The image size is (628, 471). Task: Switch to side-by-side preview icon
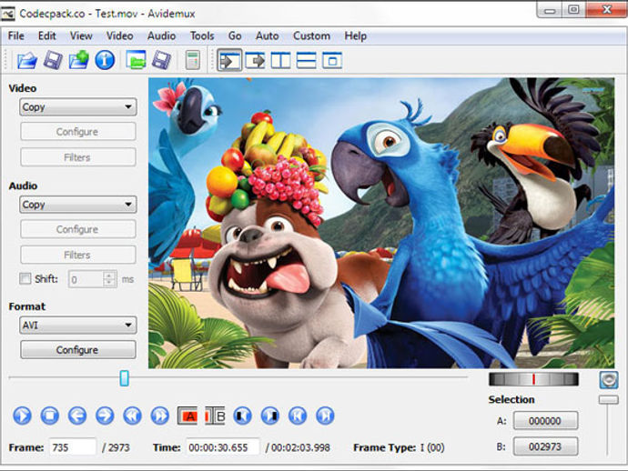click(280, 60)
